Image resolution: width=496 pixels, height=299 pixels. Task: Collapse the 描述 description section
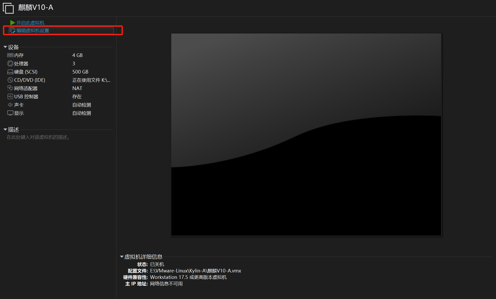click(x=5, y=129)
